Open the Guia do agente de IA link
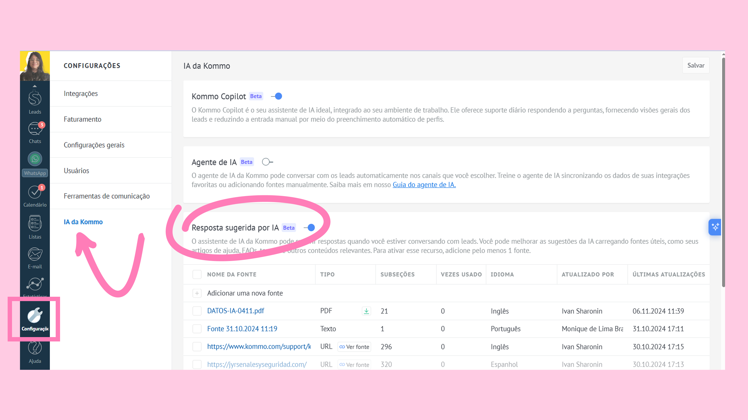 click(424, 185)
